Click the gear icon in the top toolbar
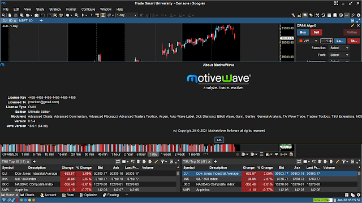 click(358, 15)
